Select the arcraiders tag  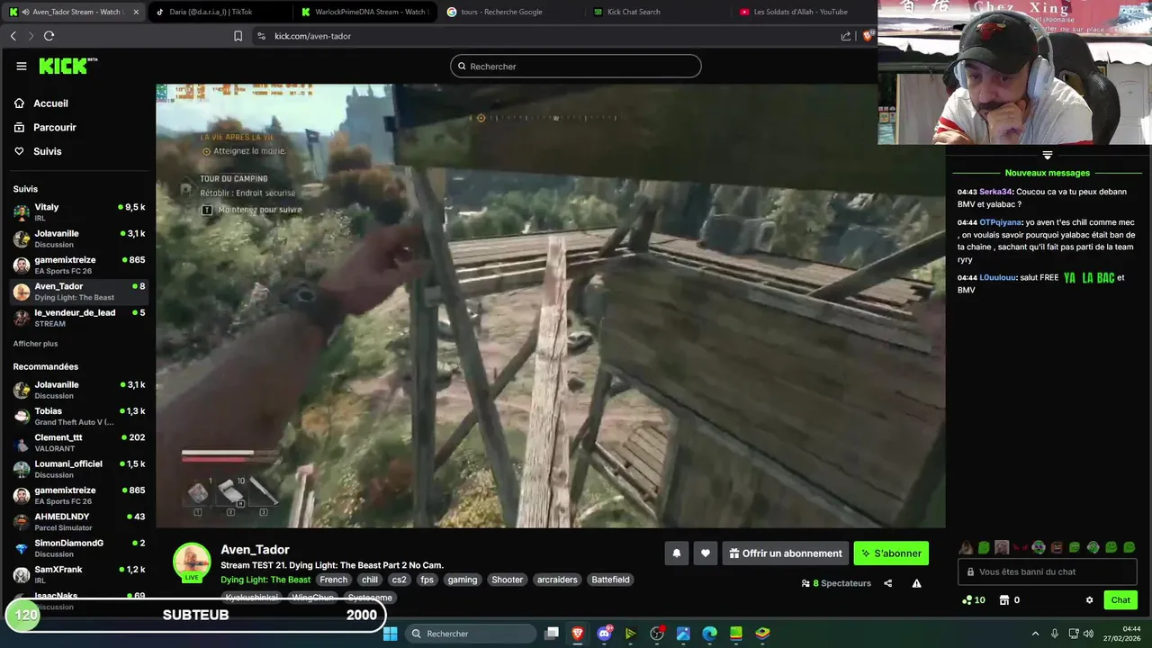557,580
